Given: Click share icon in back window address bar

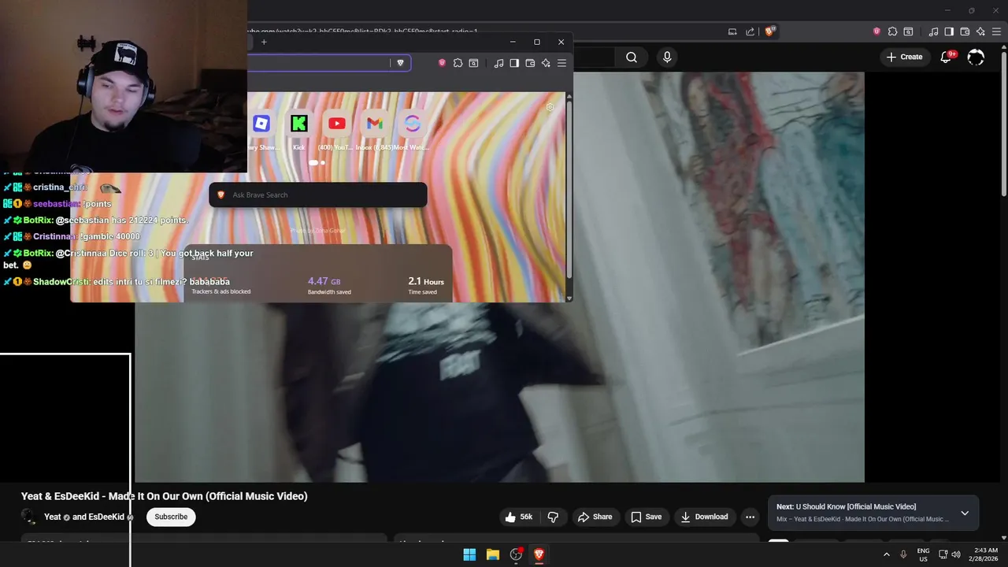Looking at the screenshot, I should pos(750,31).
